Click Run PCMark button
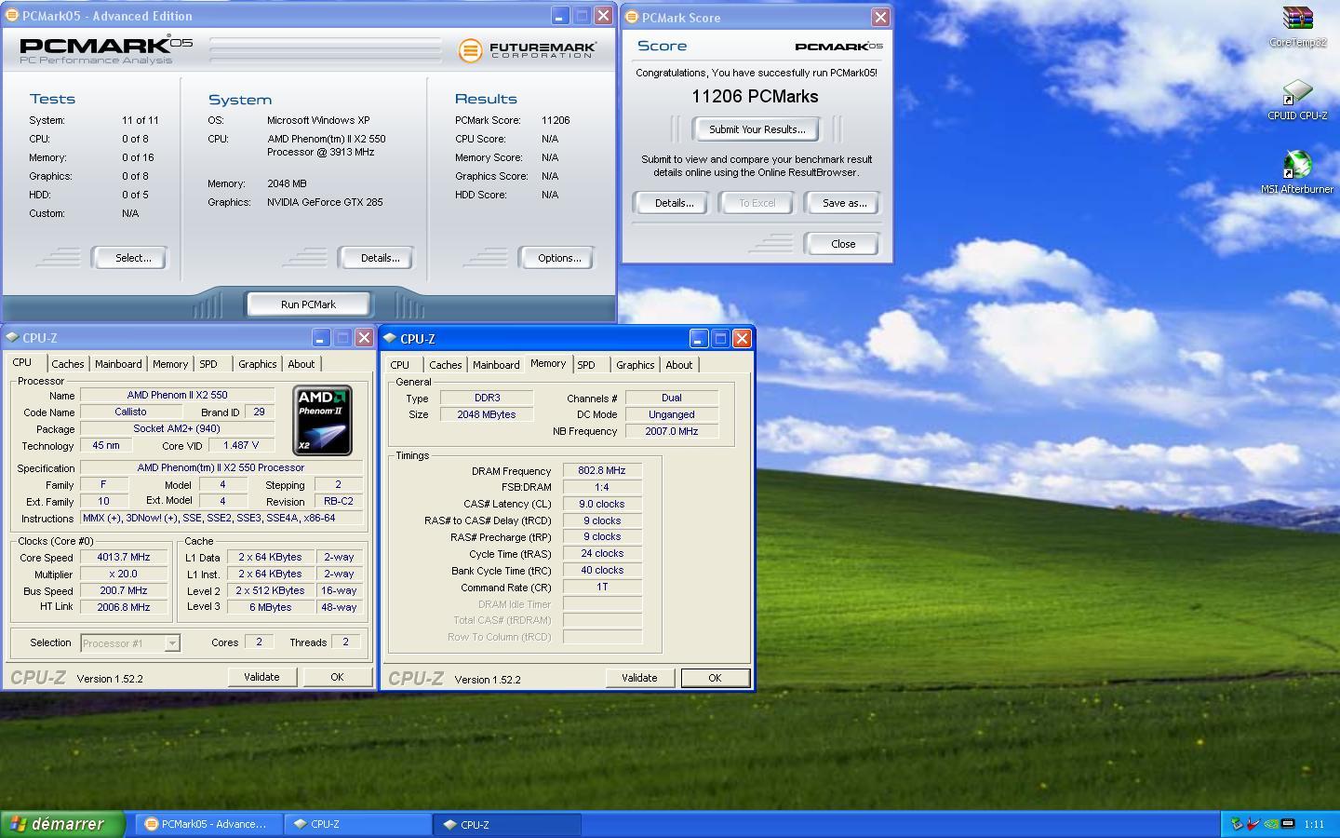 coord(308,304)
